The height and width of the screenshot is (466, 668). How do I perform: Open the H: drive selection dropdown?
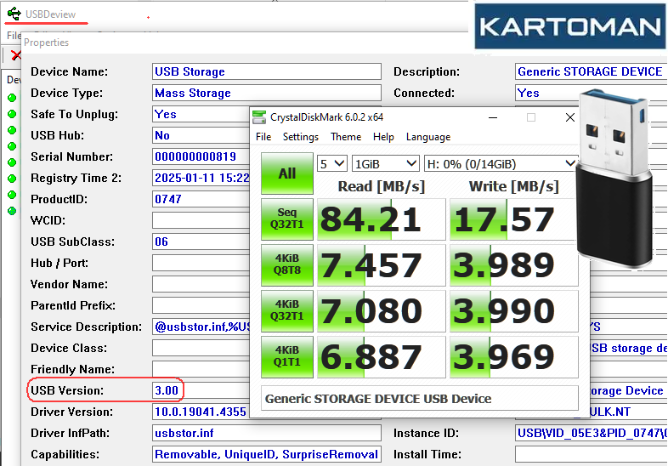coord(501,163)
